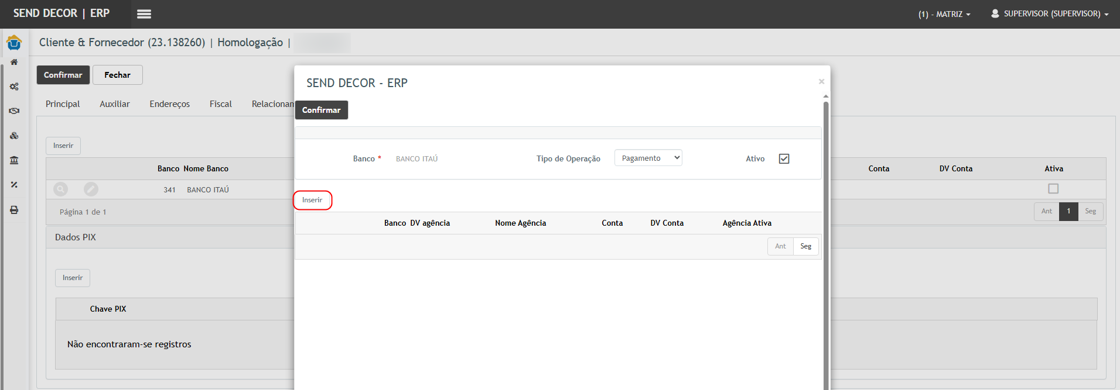Click the Agência Ativa column header

point(747,223)
